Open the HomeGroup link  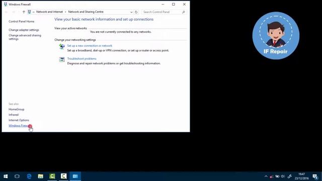click(17, 110)
